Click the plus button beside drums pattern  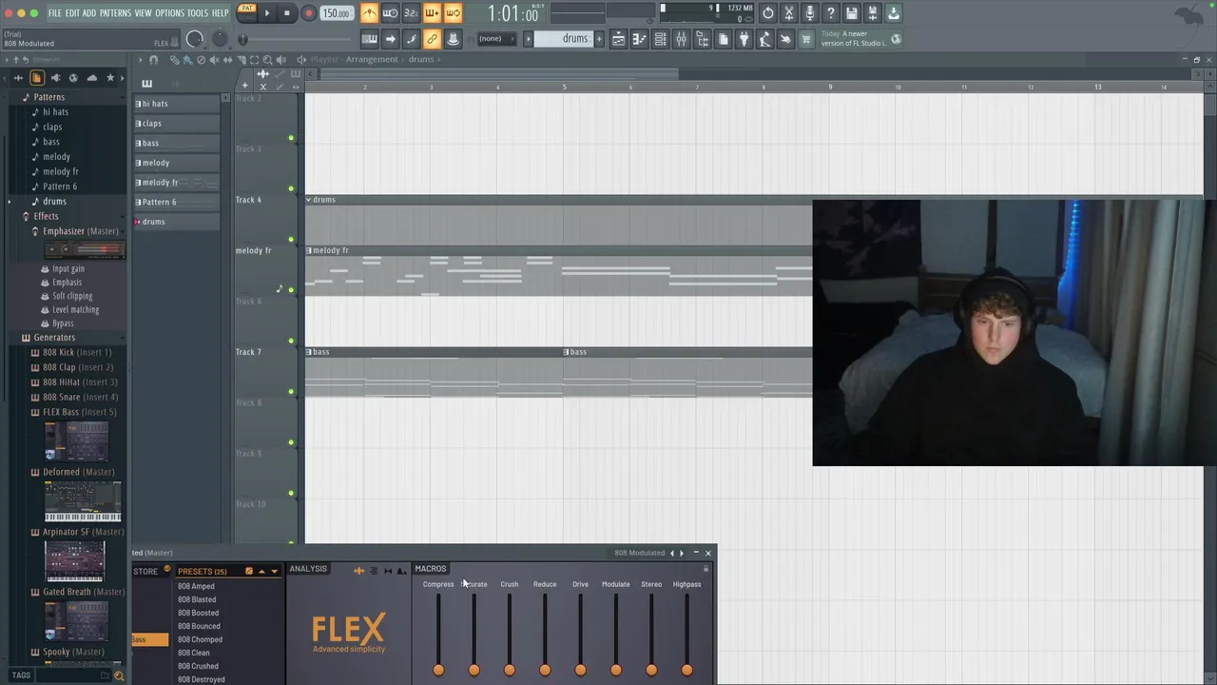point(599,39)
